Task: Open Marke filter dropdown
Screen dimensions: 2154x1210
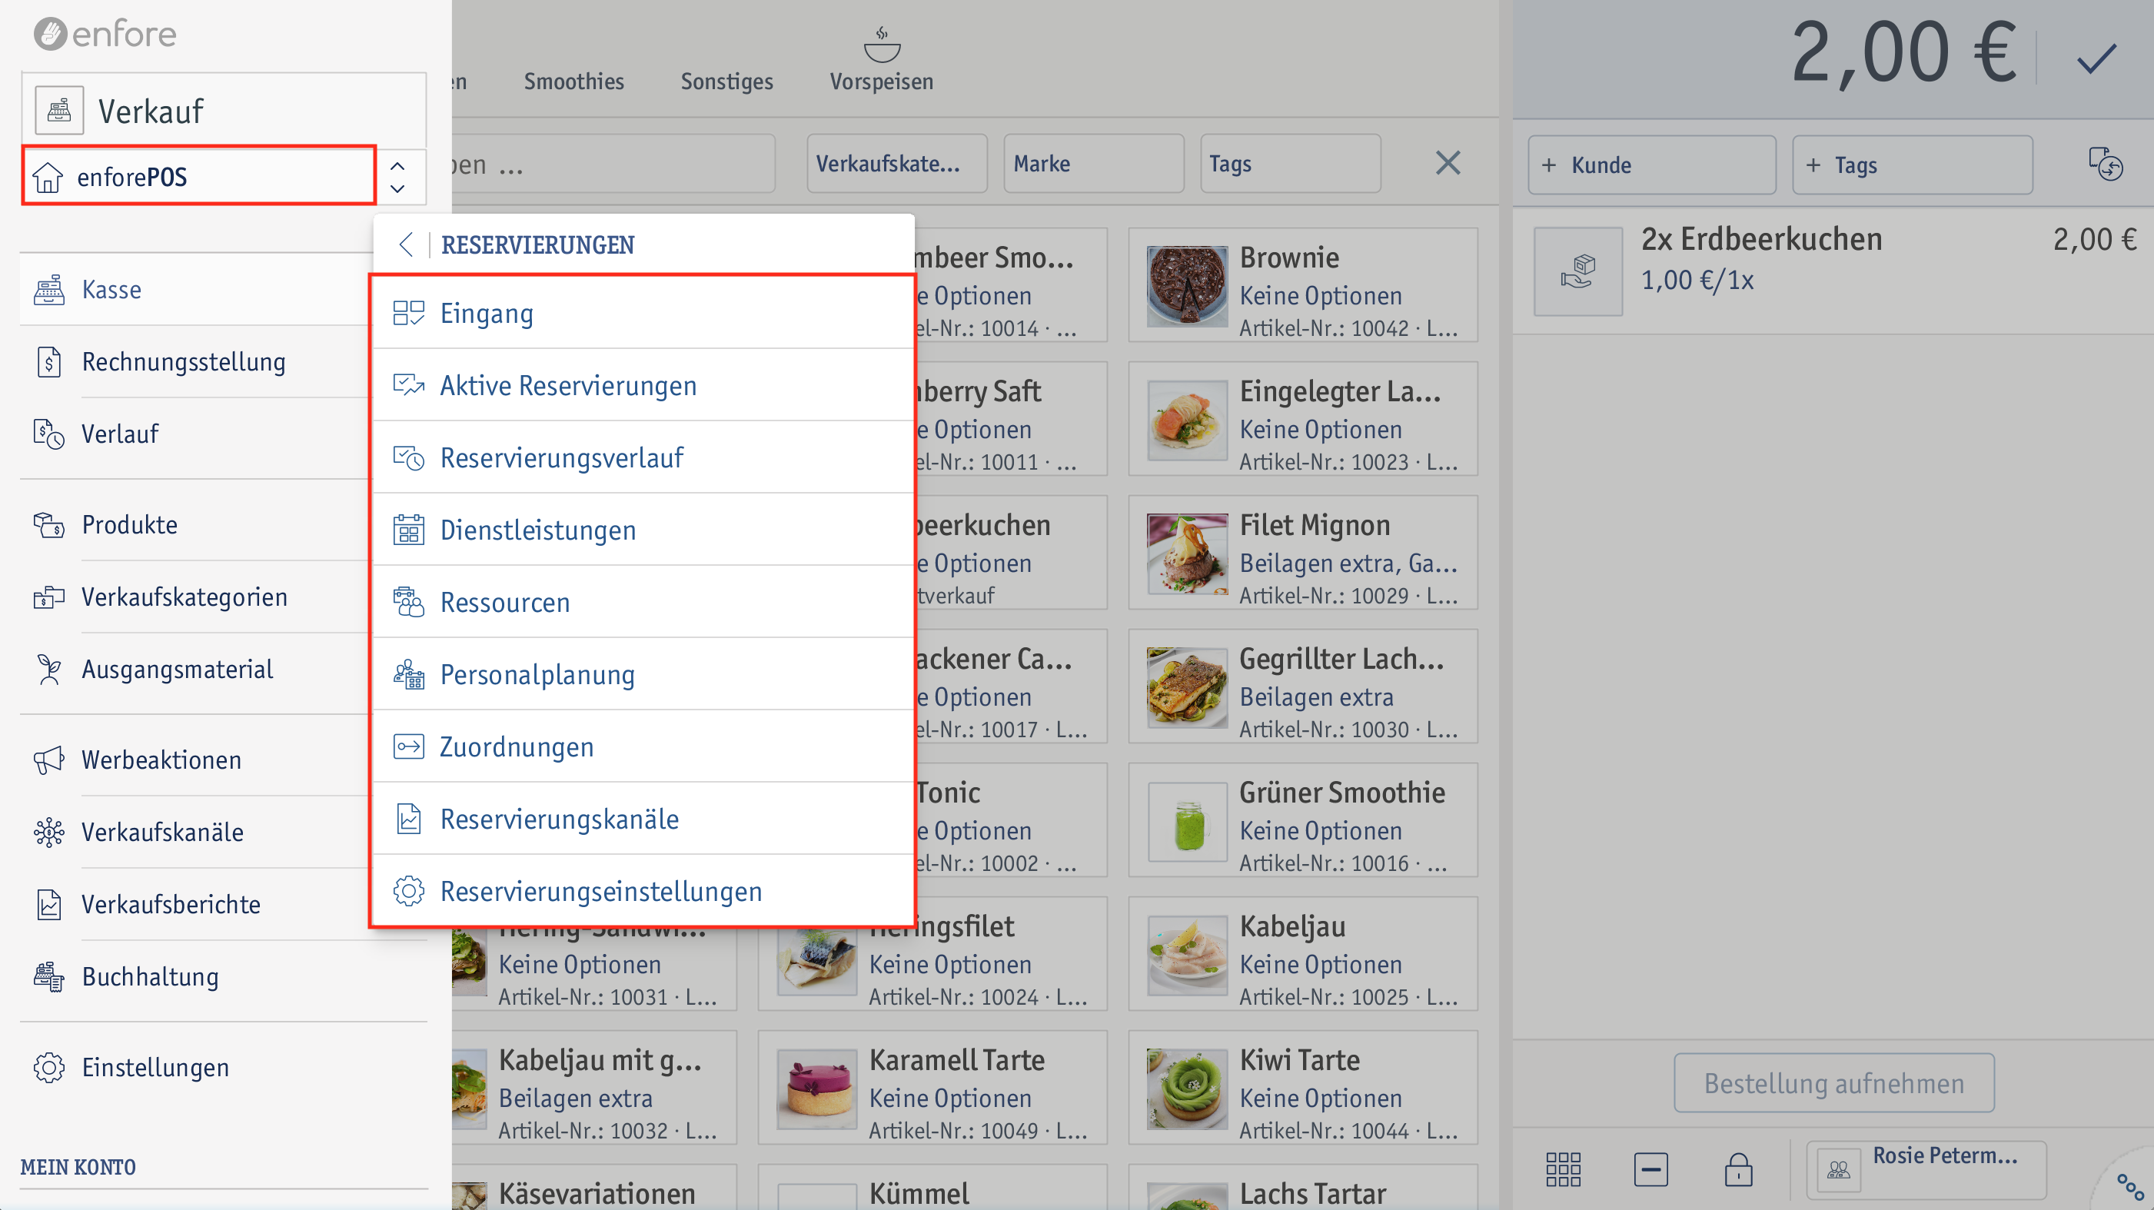Action: click(1094, 163)
